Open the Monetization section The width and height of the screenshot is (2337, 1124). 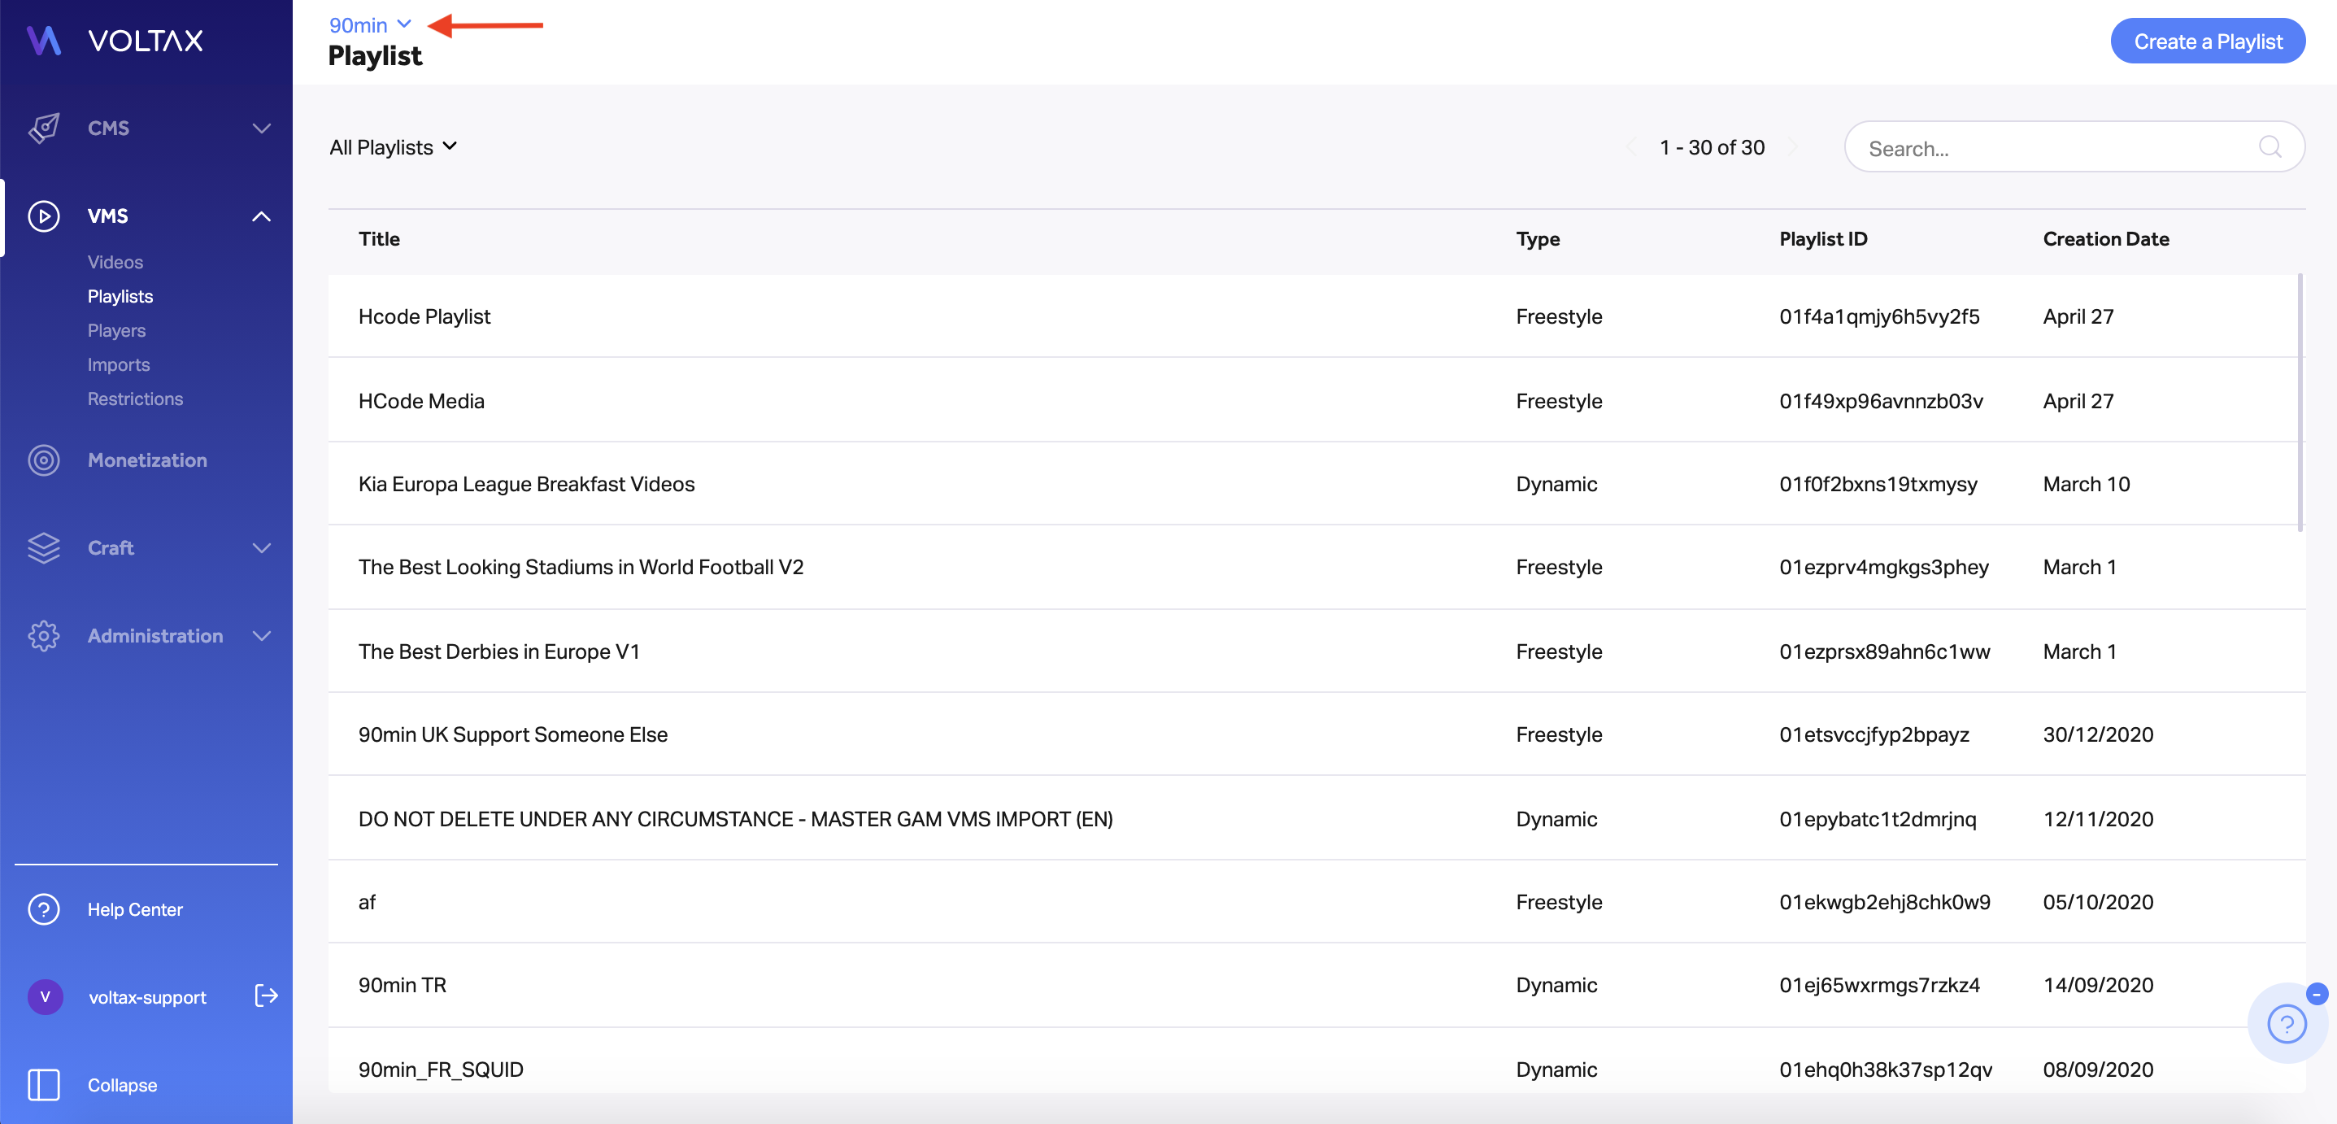click(x=147, y=460)
